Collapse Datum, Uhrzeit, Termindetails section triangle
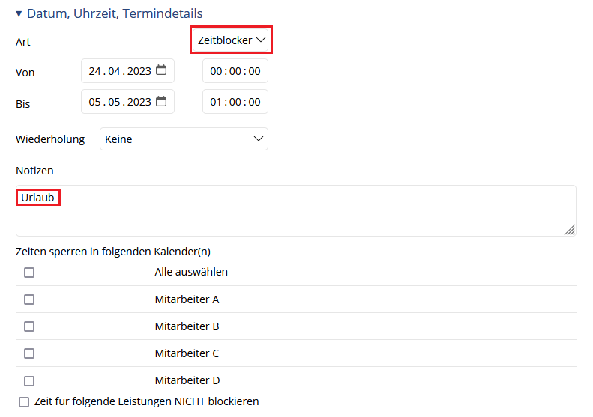 [19, 14]
